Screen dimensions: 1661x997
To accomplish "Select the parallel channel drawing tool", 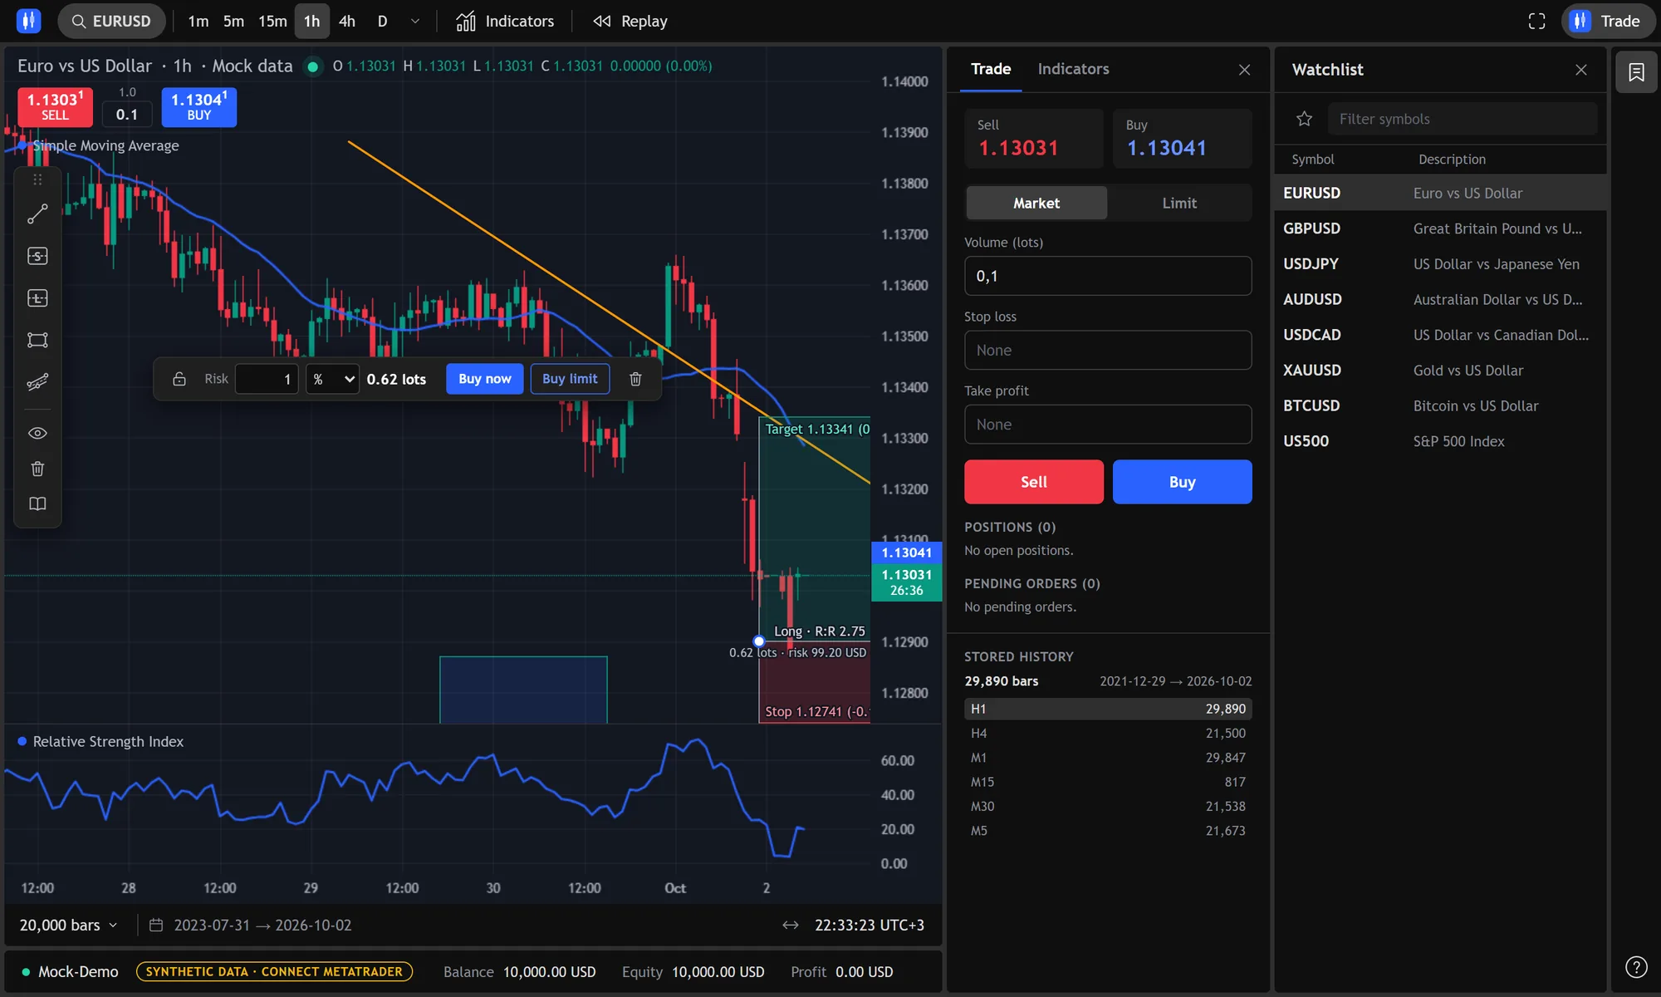I will coord(37,382).
